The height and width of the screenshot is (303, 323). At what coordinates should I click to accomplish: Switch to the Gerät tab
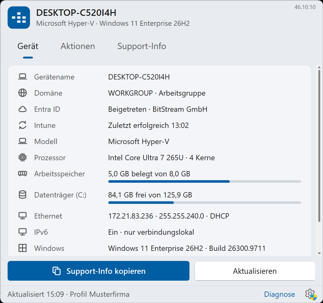tap(28, 46)
